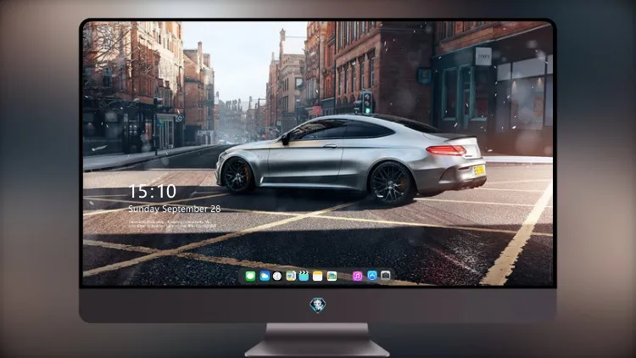The width and height of the screenshot is (636, 358).
Task: Open the files gallery app in dock
Action: pos(332,276)
